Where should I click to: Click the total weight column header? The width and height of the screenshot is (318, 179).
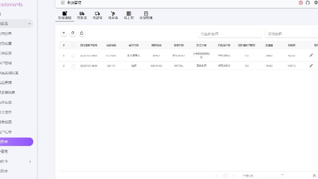269,45
